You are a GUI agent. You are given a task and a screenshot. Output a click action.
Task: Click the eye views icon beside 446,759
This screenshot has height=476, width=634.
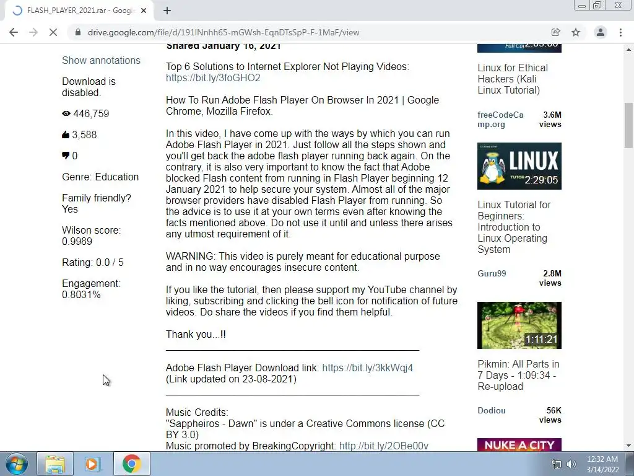tap(66, 114)
